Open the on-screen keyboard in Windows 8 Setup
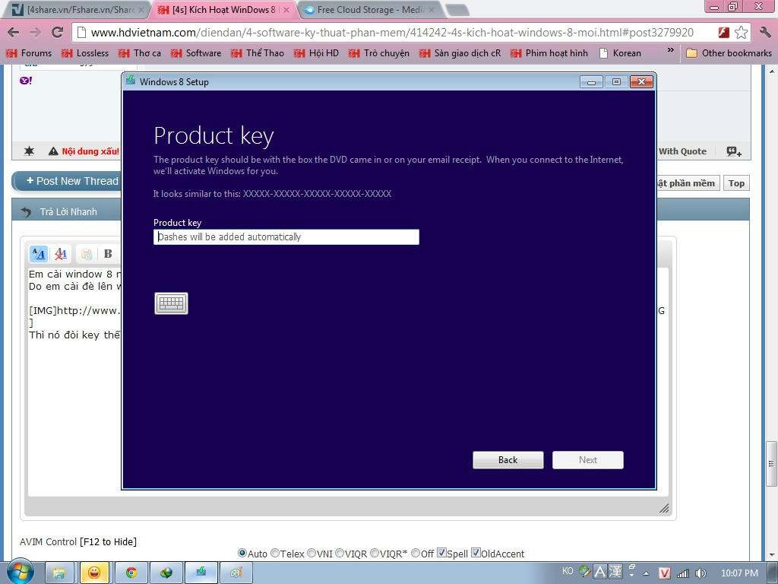Screen dimensions: 778x584 tap(171, 303)
